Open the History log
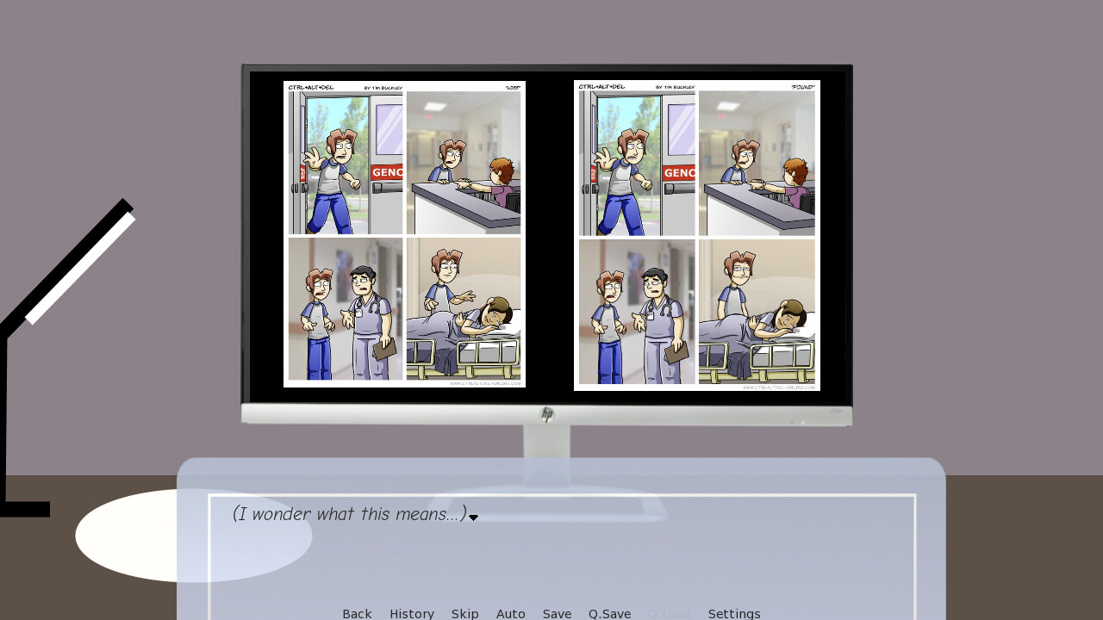1103x620 pixels. 411,613
